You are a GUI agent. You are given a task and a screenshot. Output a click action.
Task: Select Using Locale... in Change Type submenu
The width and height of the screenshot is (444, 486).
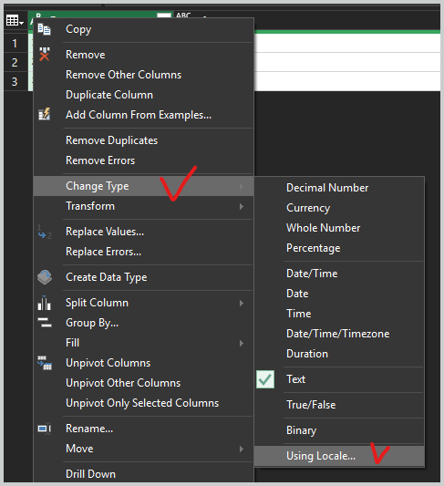339,456
